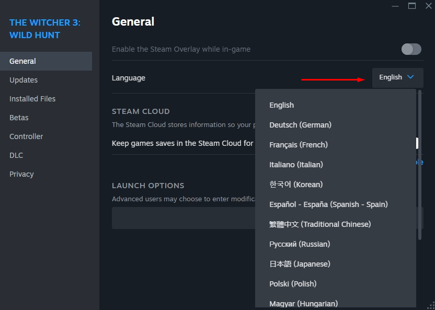Choose the Korean language option

coord(336,185)
